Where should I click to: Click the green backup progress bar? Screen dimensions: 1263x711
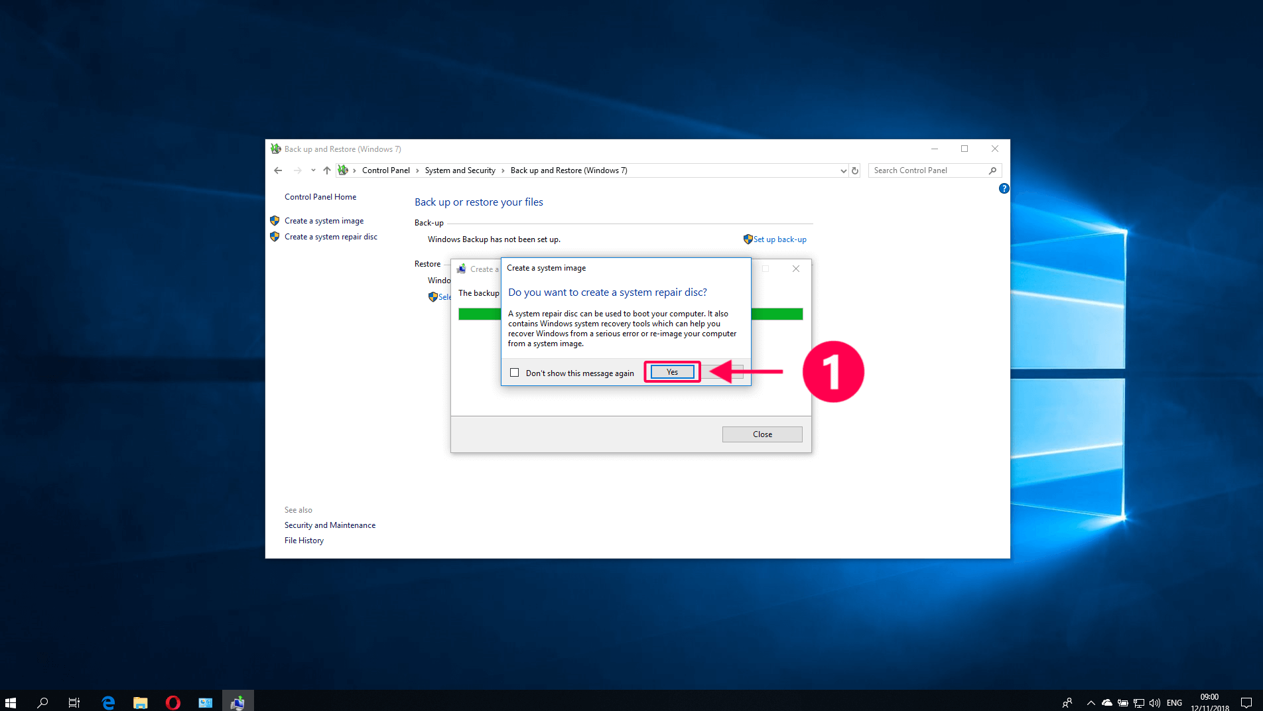777,314
